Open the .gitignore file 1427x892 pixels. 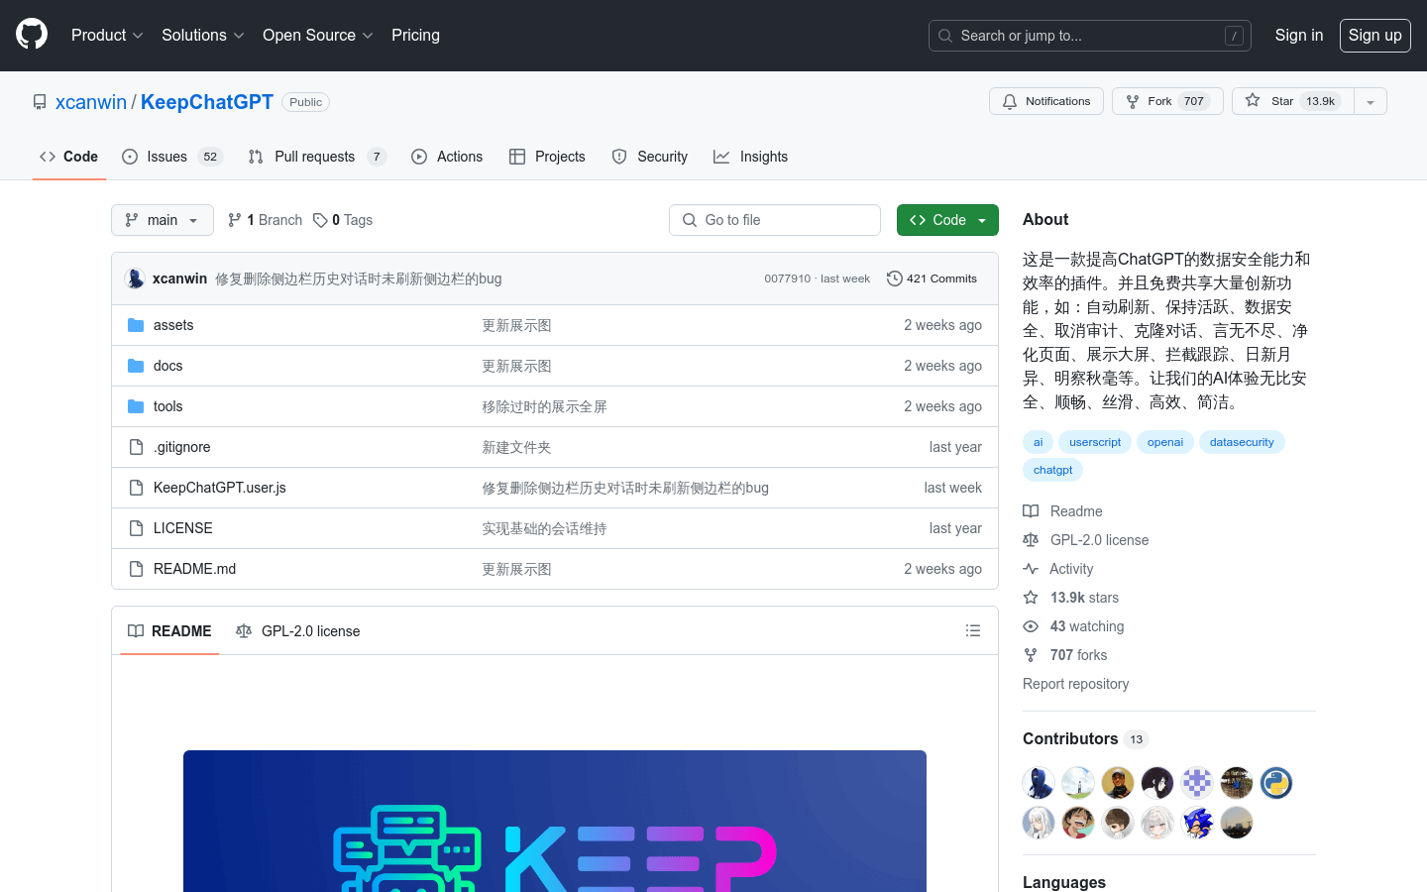[182, 447]
